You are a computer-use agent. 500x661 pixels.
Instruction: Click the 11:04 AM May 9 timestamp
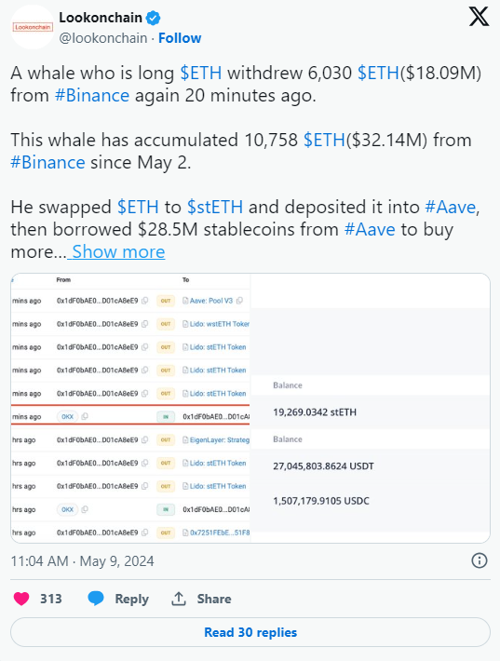[x=82, y=561]
